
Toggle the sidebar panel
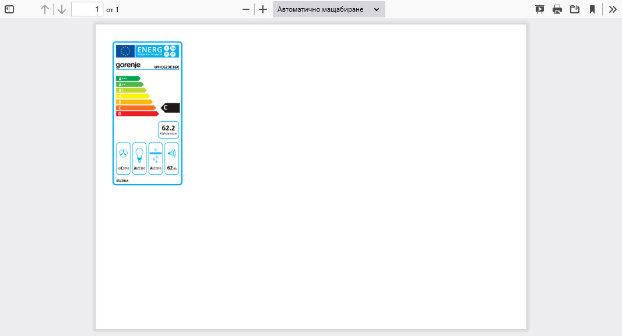(x=9, y=9)
